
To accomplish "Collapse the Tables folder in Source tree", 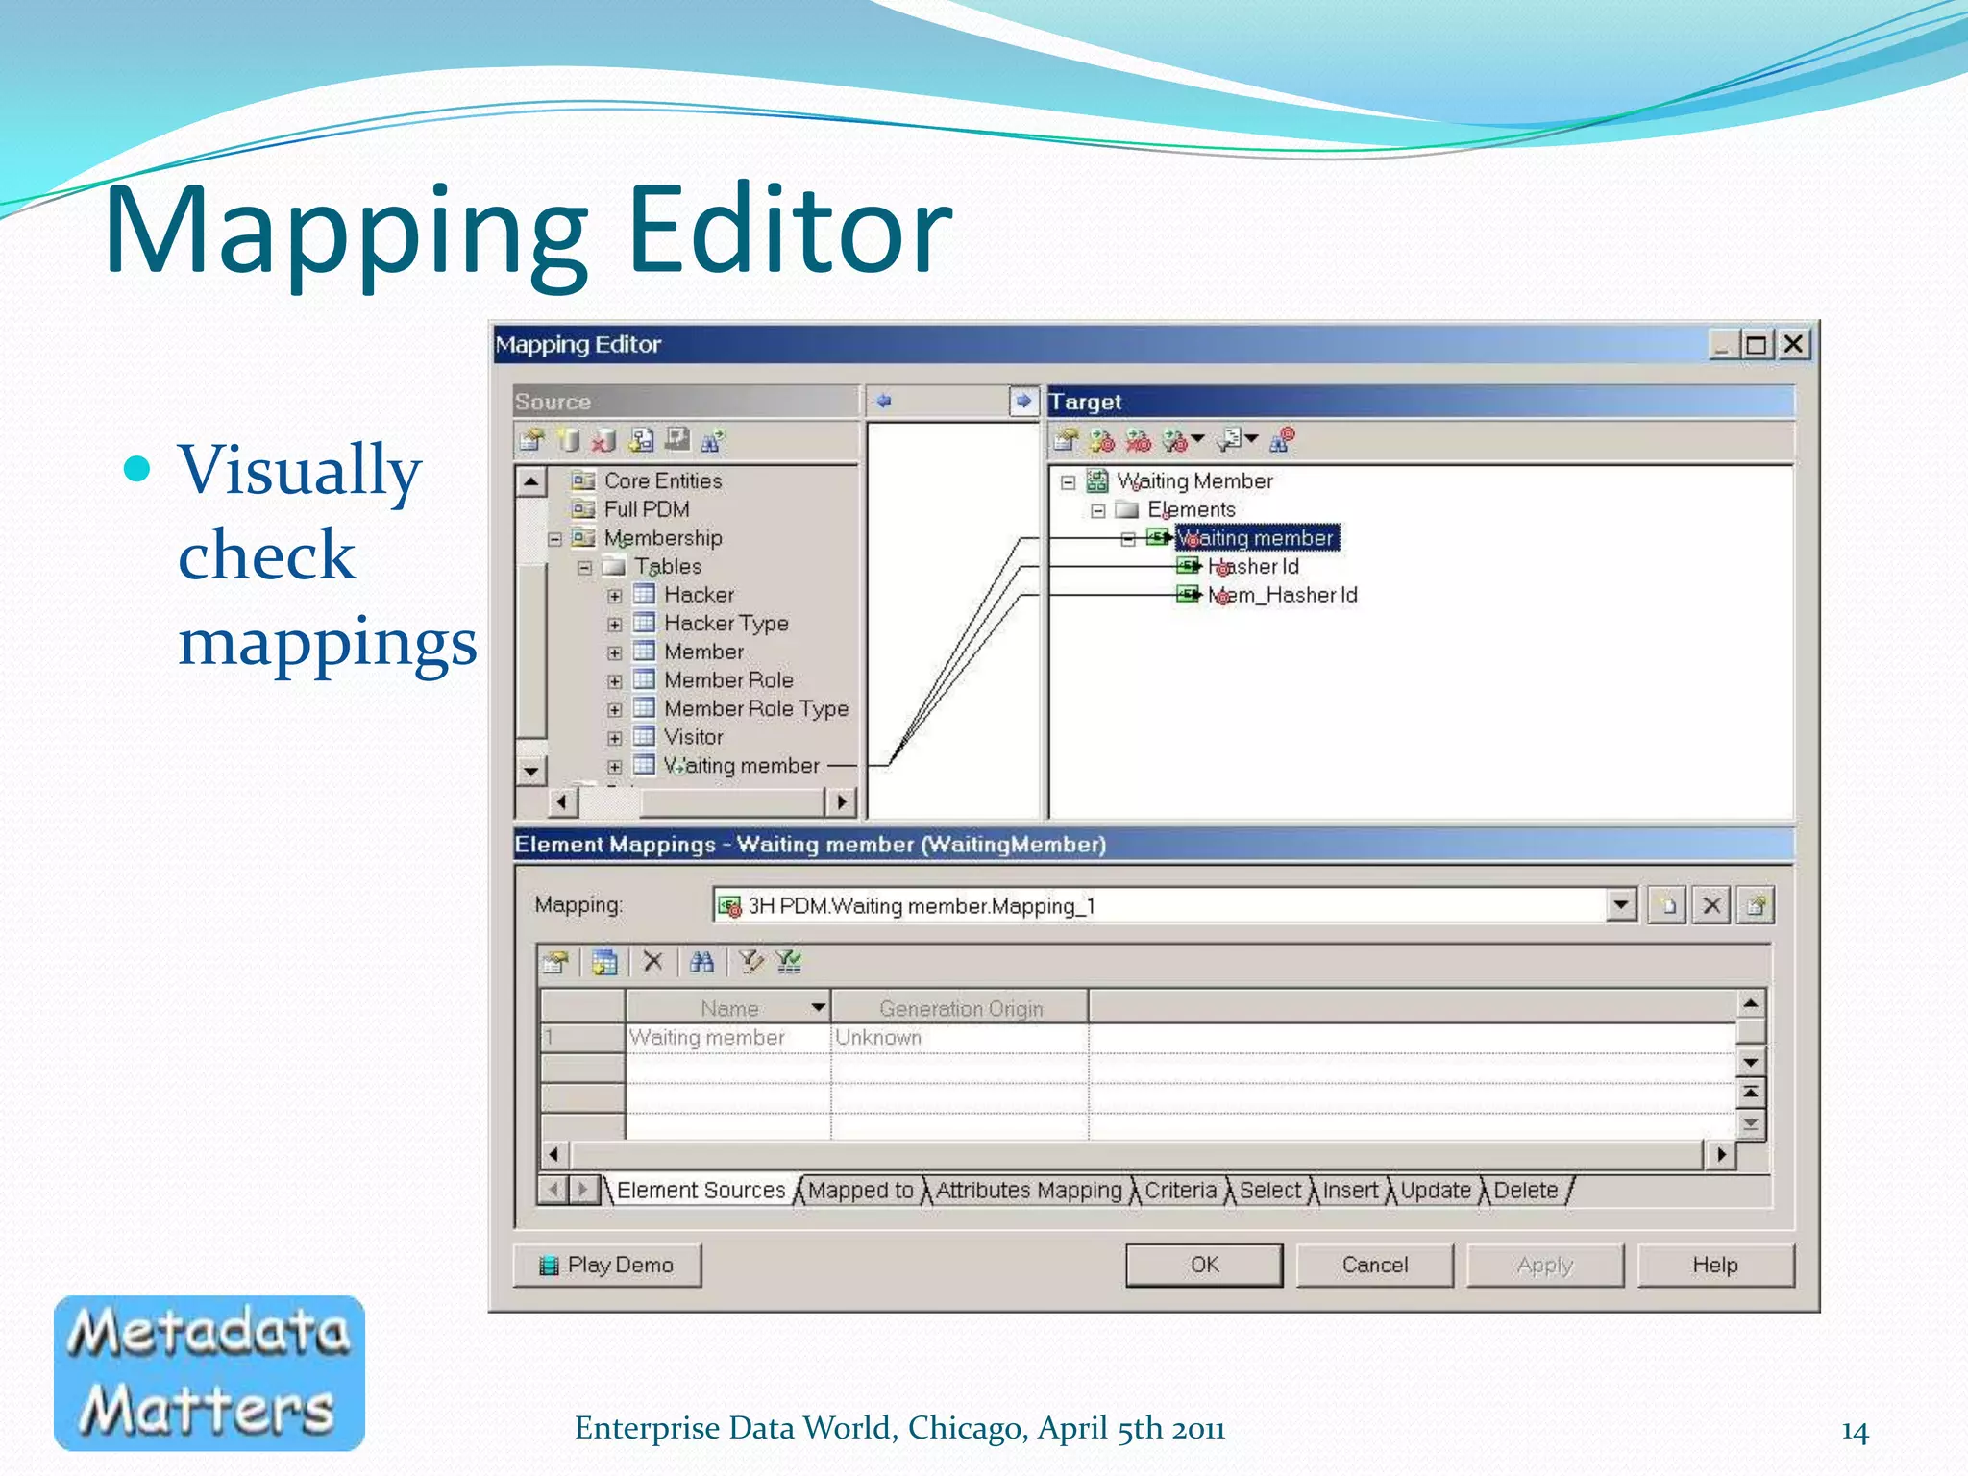I will click(584, 567).
